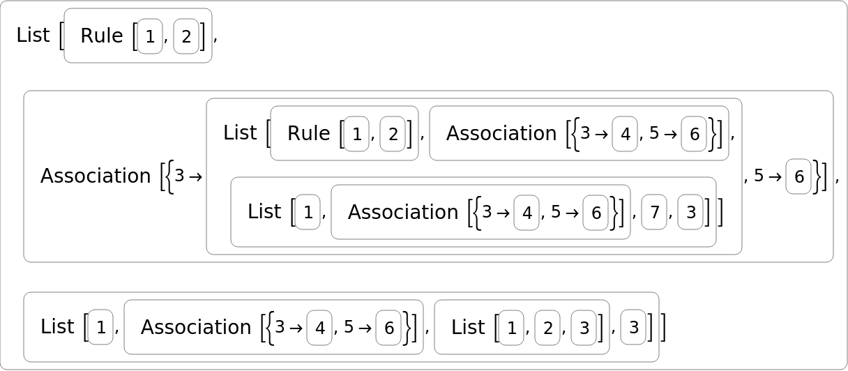Click box 6 at far right of middle block
The width and height of the screenshot is (848, 371).
pyautogui.click(x=798, y=176)
